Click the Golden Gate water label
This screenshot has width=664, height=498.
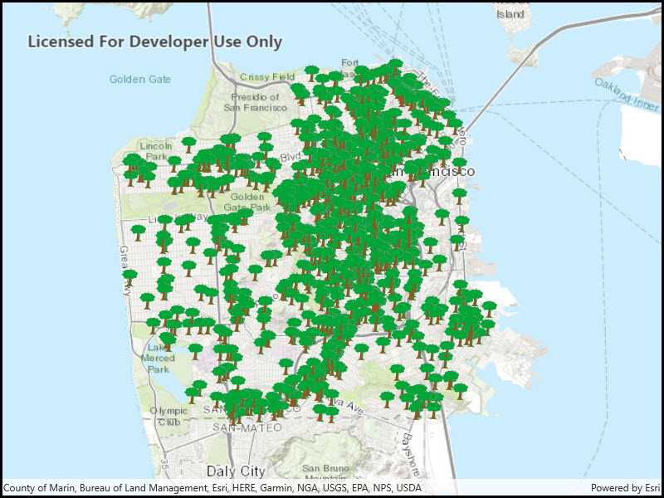(x=140, y=79)
